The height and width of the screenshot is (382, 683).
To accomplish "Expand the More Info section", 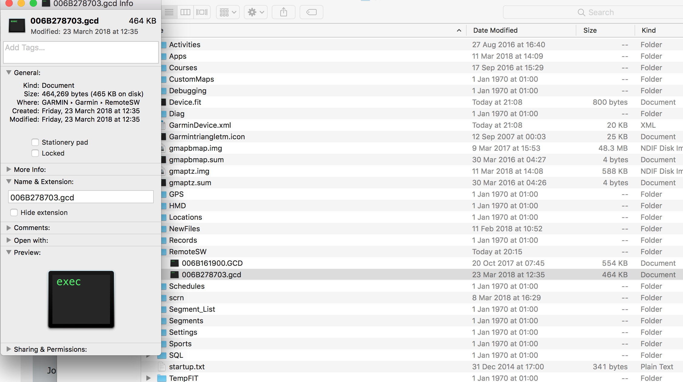I will coord(9,170).
